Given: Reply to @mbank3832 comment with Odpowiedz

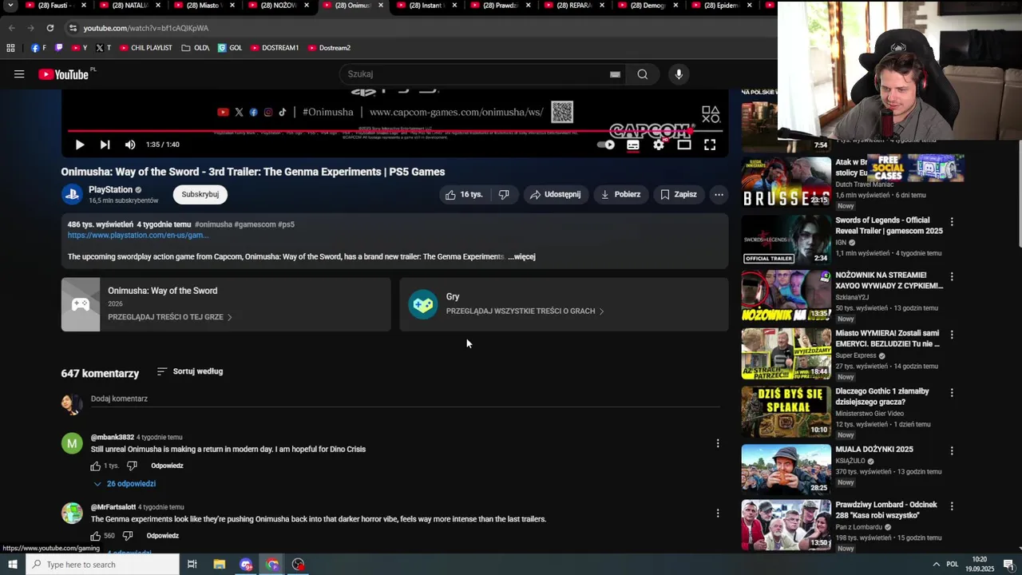Looking at the screenshot, I should click(167, 466).
